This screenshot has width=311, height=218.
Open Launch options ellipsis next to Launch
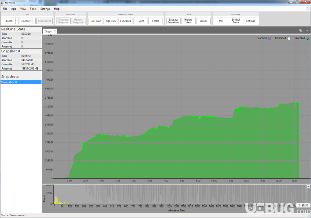point(17,21)
